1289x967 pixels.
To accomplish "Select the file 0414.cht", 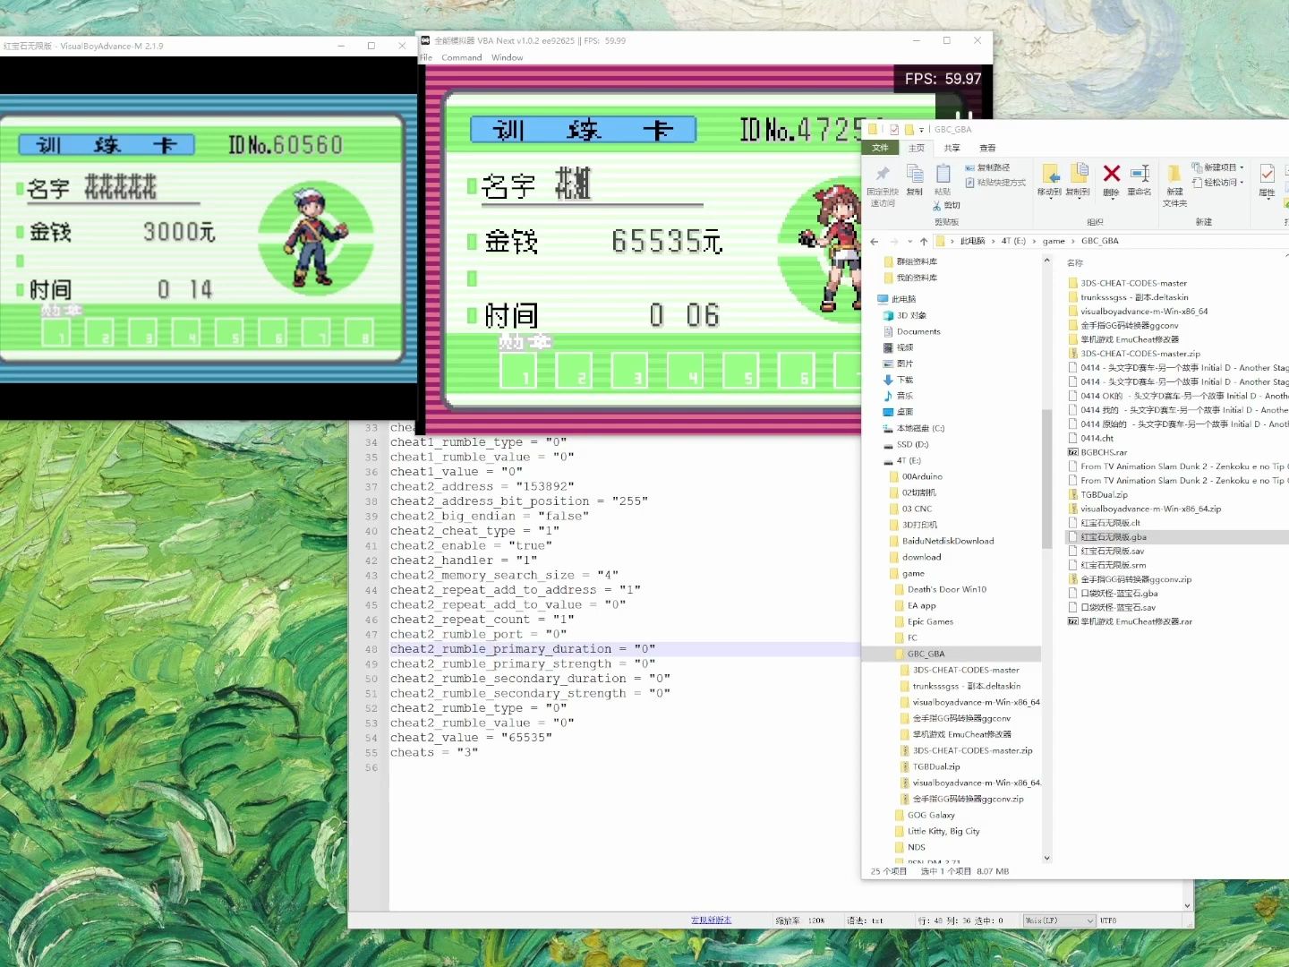I will [1091, 439].
